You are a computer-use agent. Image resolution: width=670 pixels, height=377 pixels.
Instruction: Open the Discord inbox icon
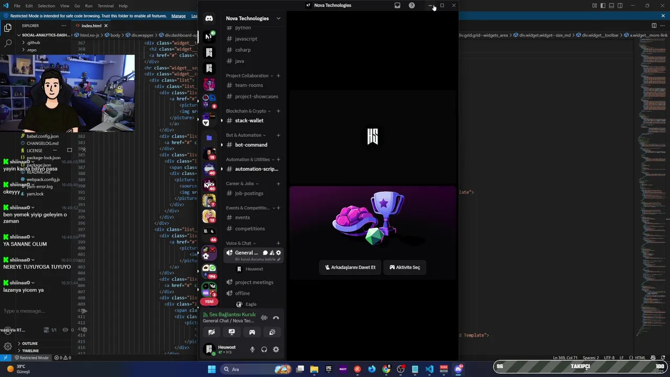[x=397, y=5]
